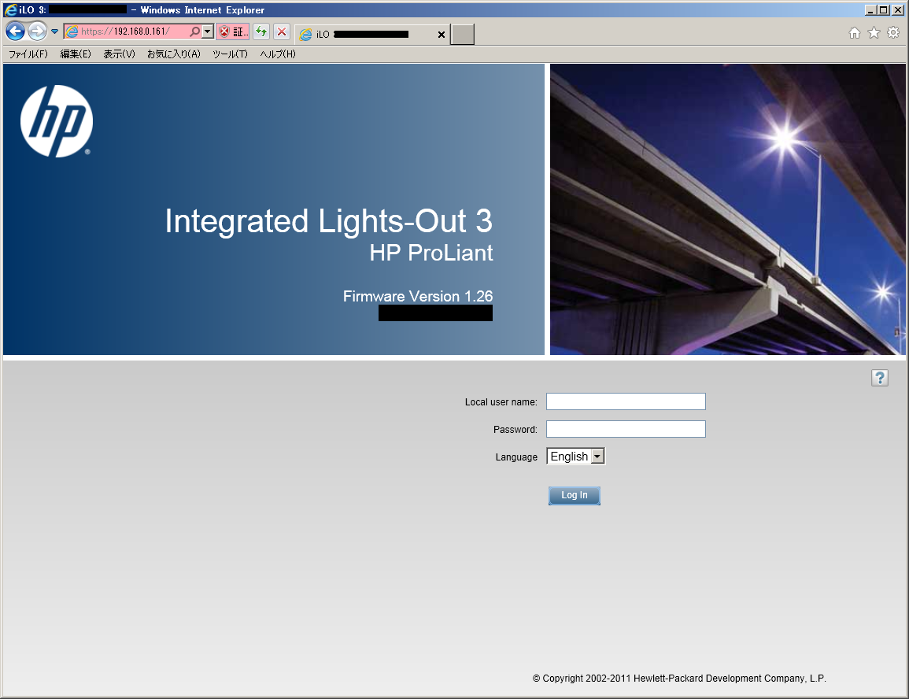
Task: Open the Language dropdown set to English
Action: [575, 457]
